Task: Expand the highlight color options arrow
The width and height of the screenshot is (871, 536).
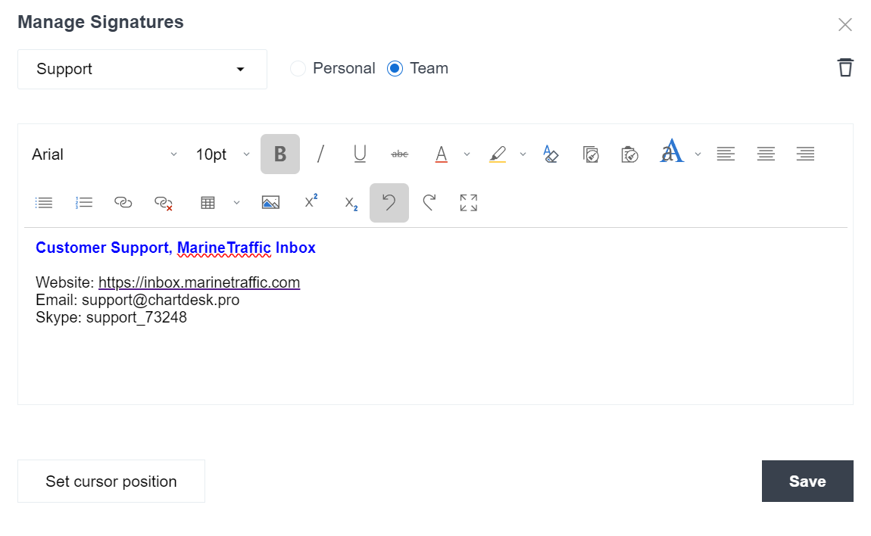Action: [523, 154]
